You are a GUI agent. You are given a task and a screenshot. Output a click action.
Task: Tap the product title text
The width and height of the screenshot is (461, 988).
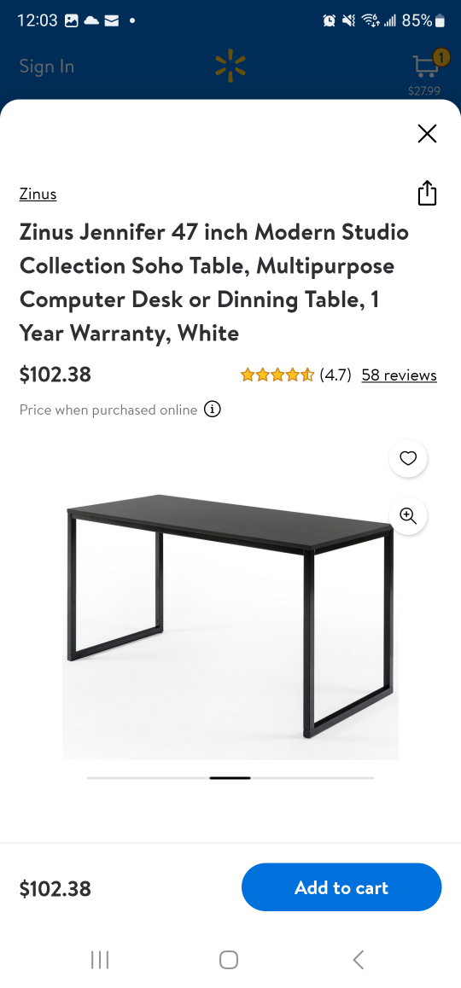214,282
